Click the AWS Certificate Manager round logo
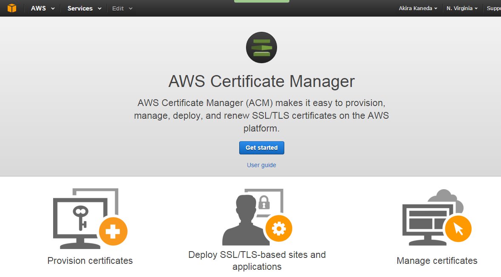Image resolution: width=501 pixels, height=277 pixels. [x=261, y=48]
